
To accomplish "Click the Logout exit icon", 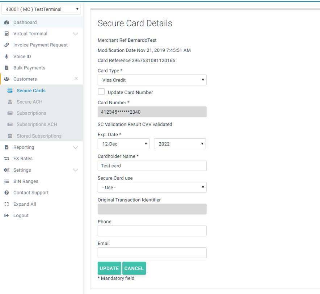I will pos(7,215).
